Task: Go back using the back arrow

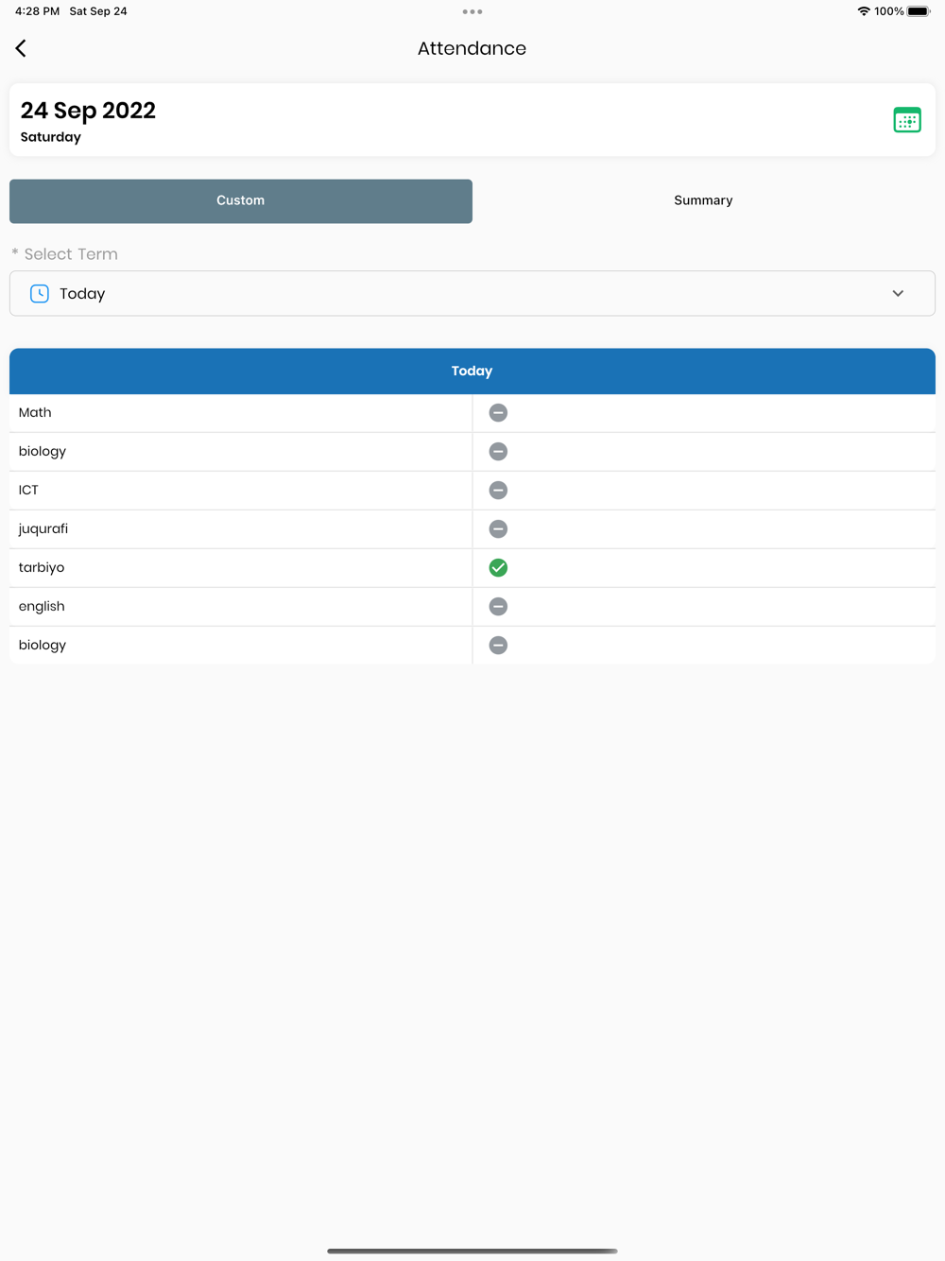Action: coord(21,48)
